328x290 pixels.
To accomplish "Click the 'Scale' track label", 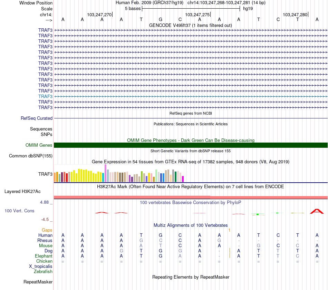I will click(x=47, y=9).
